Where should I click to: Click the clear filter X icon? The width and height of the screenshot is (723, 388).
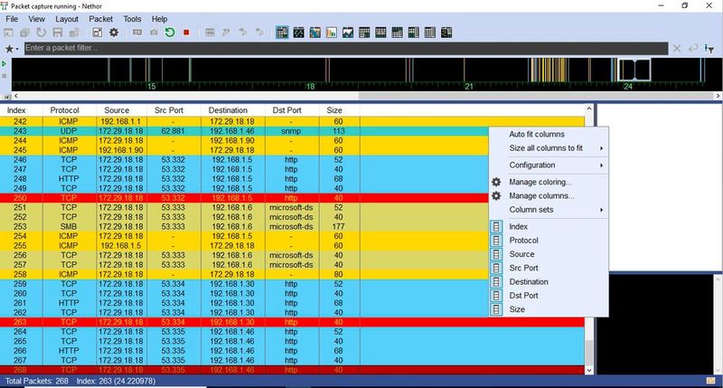click(x=676, y=48)
